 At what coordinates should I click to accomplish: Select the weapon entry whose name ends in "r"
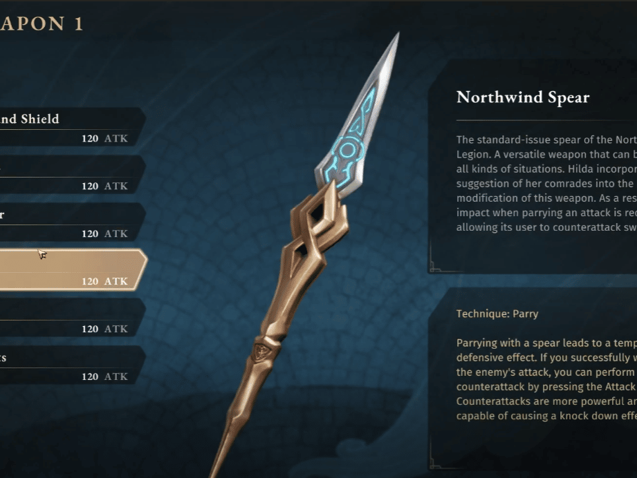73,222
